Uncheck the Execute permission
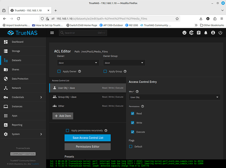226x168 pixels. [x=133, y=132]
